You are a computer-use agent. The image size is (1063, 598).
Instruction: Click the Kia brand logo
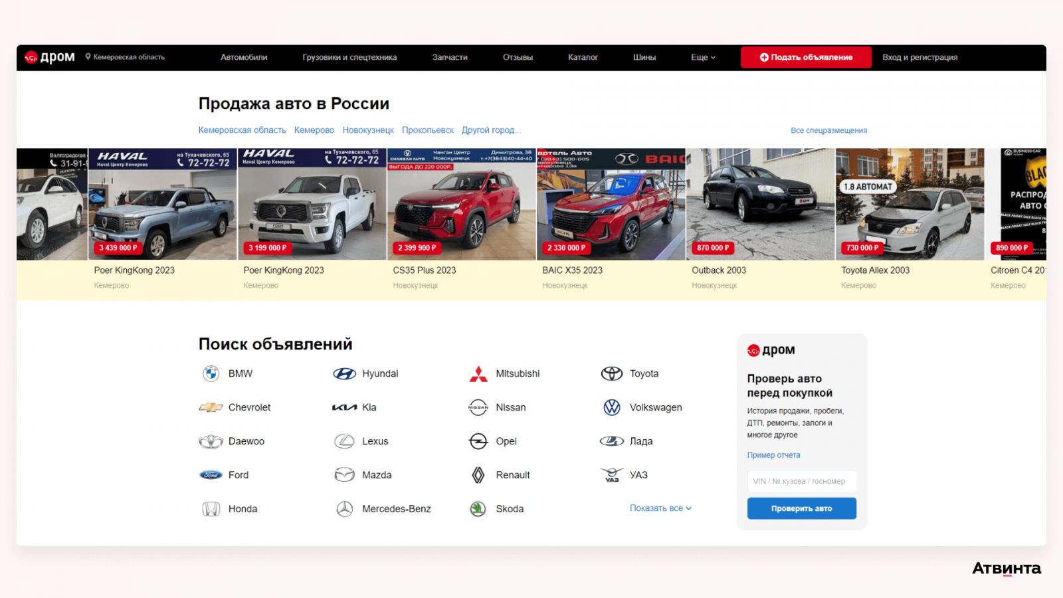[x=344, y=407]
